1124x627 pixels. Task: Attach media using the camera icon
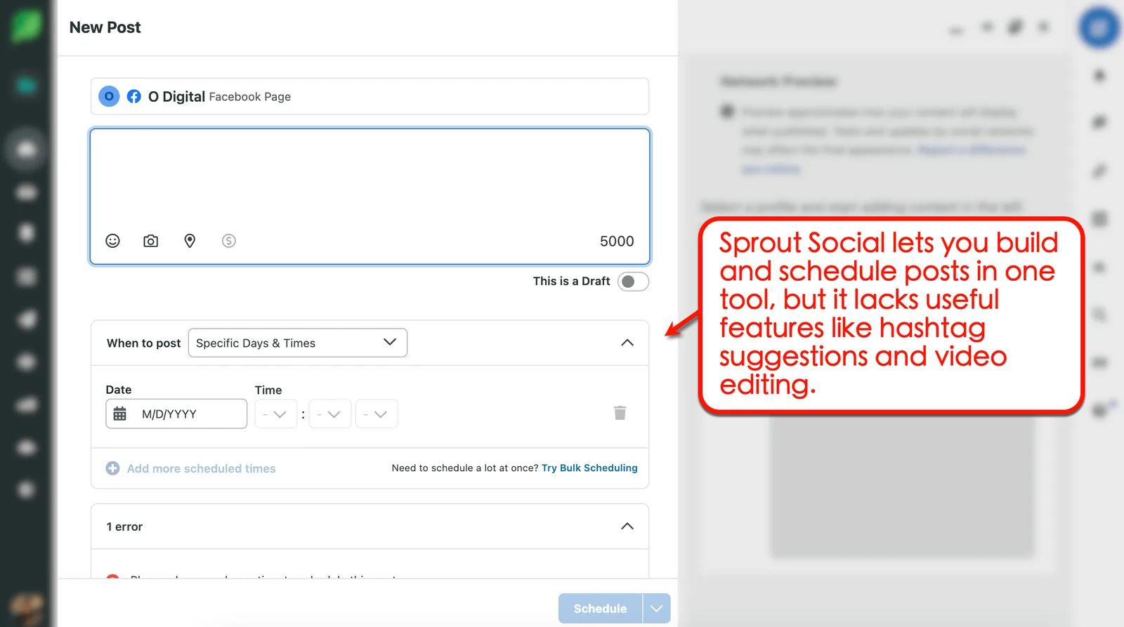(x=150, y=241)
